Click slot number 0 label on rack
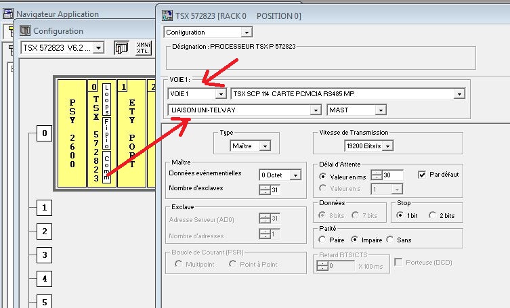 click(x=94, y=87)
